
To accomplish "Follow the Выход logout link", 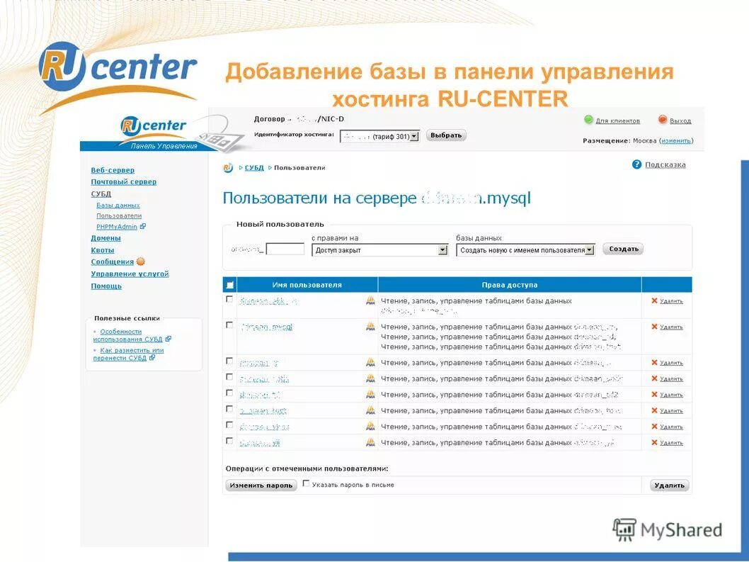I will [x=680, y=120].
